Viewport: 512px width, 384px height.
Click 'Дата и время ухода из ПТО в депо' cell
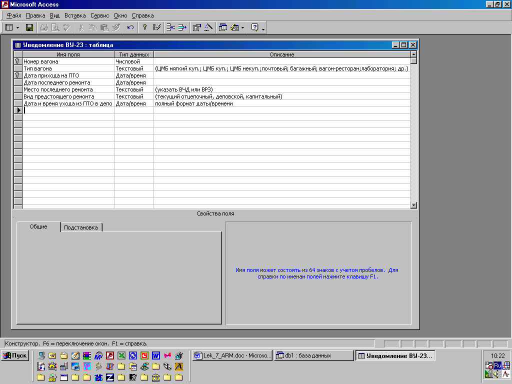[x=68, y=103]
